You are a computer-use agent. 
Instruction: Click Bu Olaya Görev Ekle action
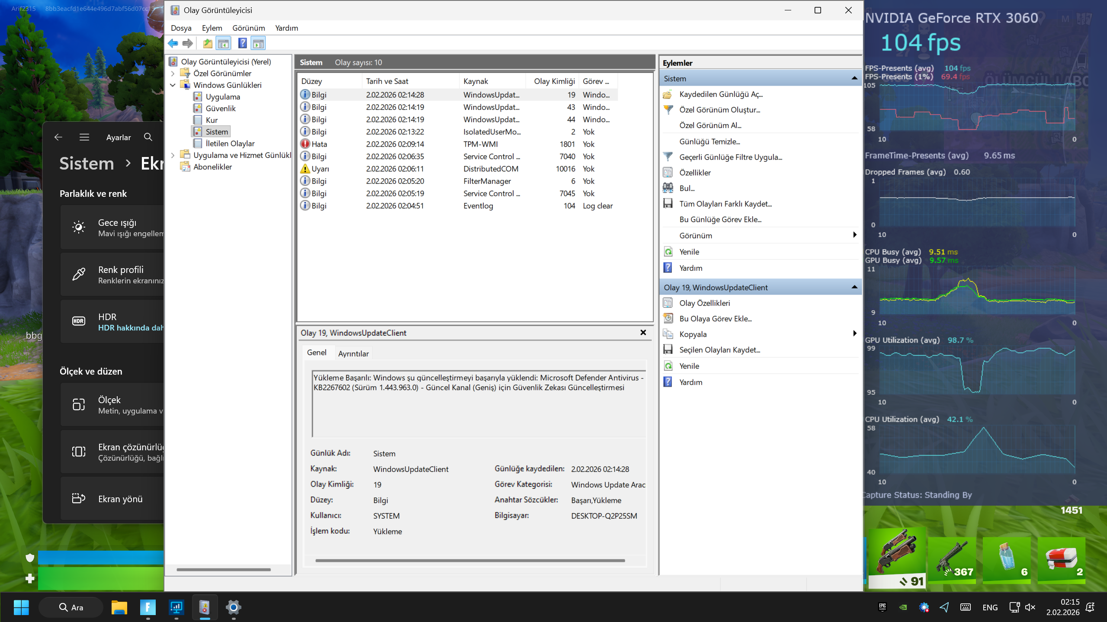(x=715, y=319)
